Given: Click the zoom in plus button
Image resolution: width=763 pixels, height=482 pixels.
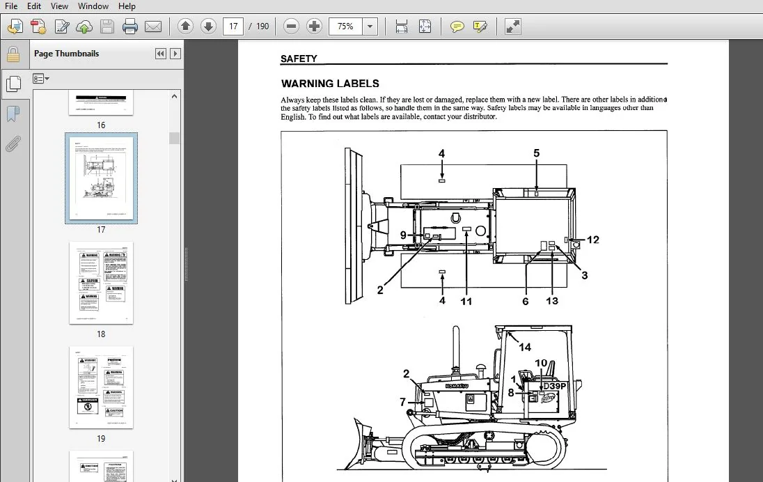Looking at the screenshot, I should coord(315,26).
